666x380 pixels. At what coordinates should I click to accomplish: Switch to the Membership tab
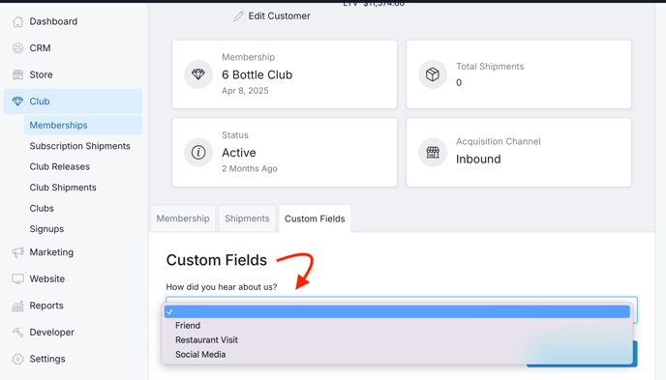click(x=183, y=219)
